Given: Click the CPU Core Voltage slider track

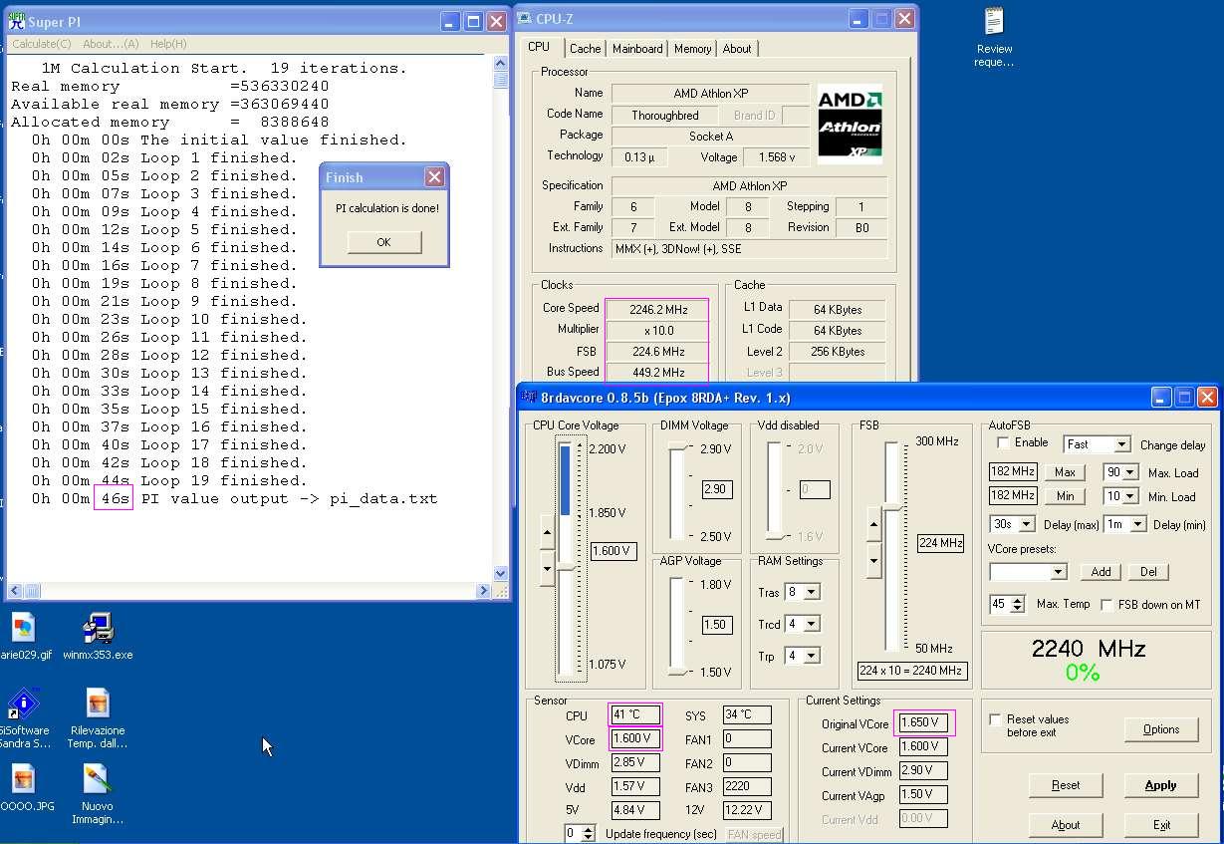Looking at the screenshot, I should tap(567, 557).
